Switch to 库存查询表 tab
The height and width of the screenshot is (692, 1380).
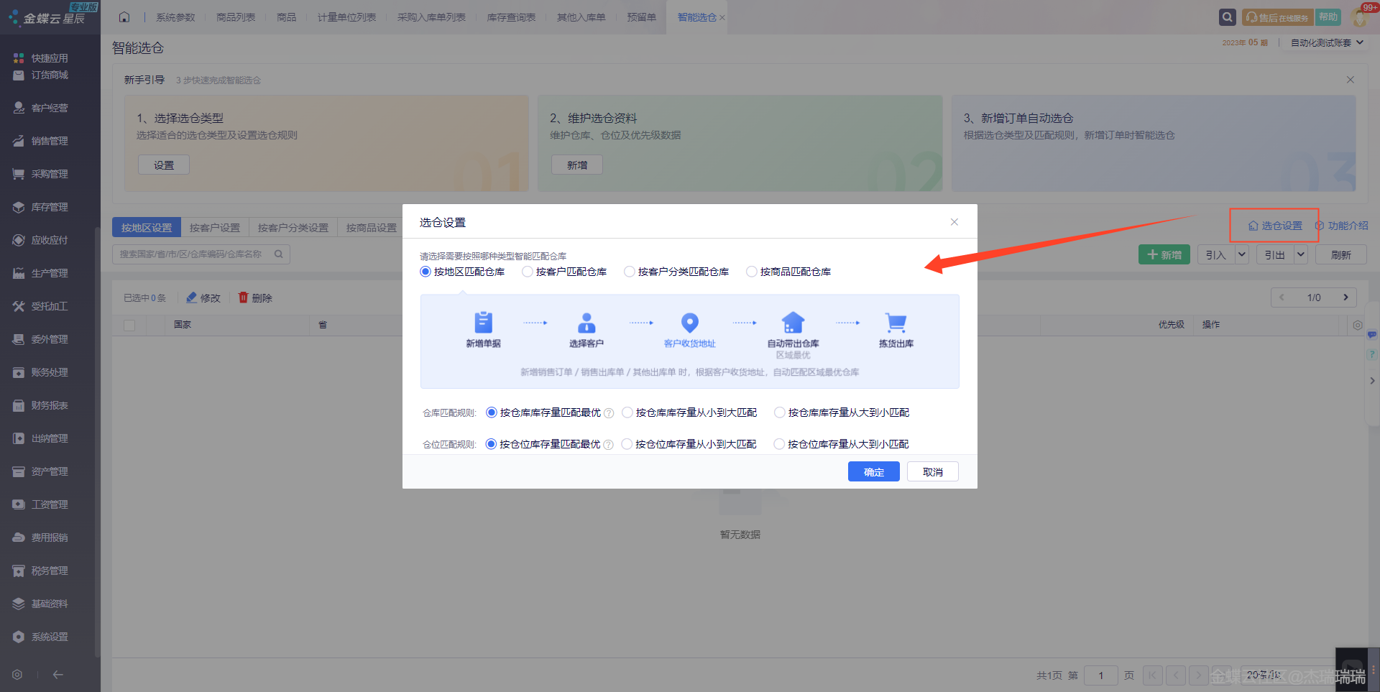[x=511, y=17]
